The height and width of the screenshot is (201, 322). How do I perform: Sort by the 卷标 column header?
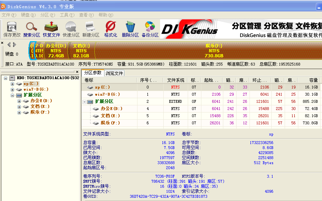109,80
